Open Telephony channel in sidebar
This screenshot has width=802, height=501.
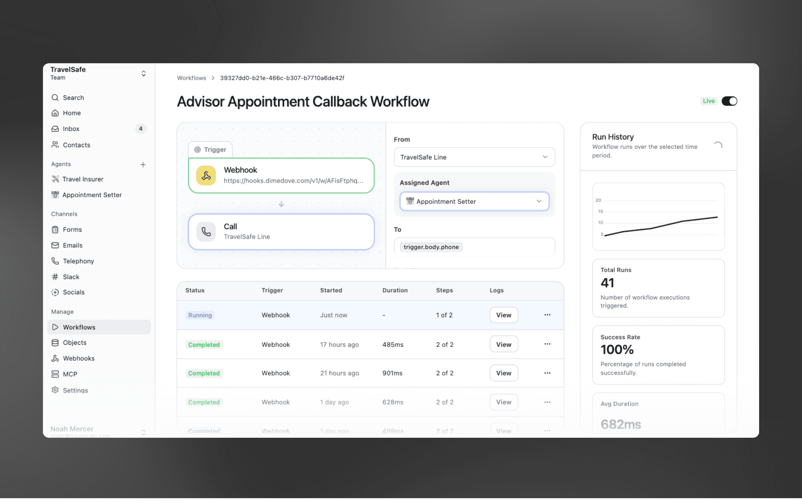(78, 261)
